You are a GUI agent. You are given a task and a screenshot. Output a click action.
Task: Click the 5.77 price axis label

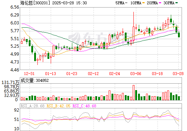15,31
